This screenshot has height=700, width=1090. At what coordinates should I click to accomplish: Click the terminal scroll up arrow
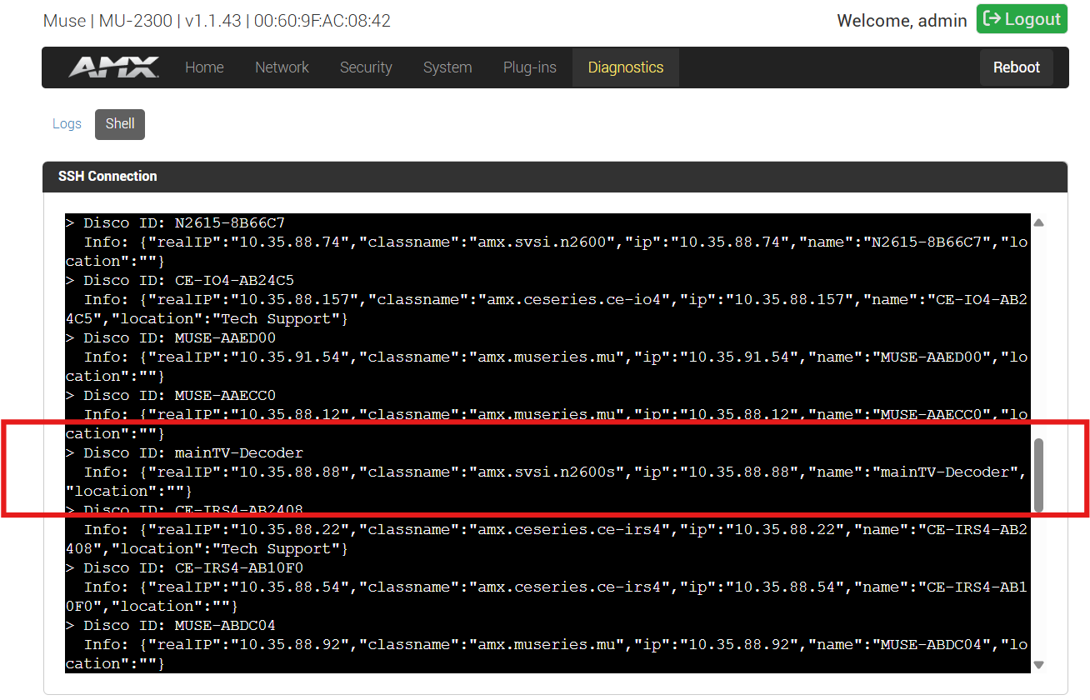(x=1038, y=222)
